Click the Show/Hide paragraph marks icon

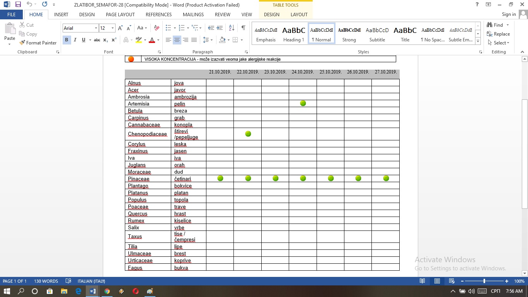click(243, 28)
